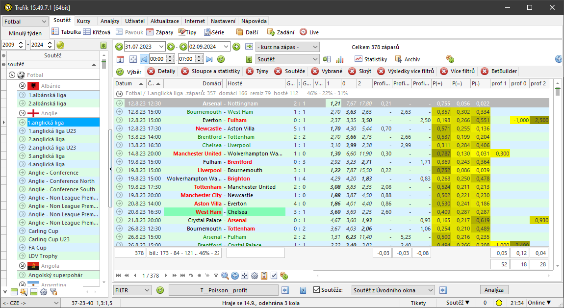Jump to last time with the skip-forward arrow
This screenshot has height=308, width=564.
(209, 59)
